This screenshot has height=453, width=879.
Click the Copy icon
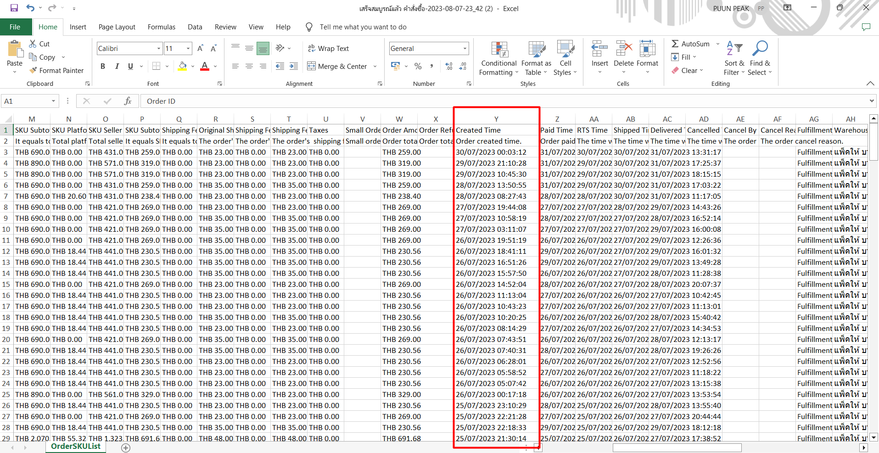point(33,57)
